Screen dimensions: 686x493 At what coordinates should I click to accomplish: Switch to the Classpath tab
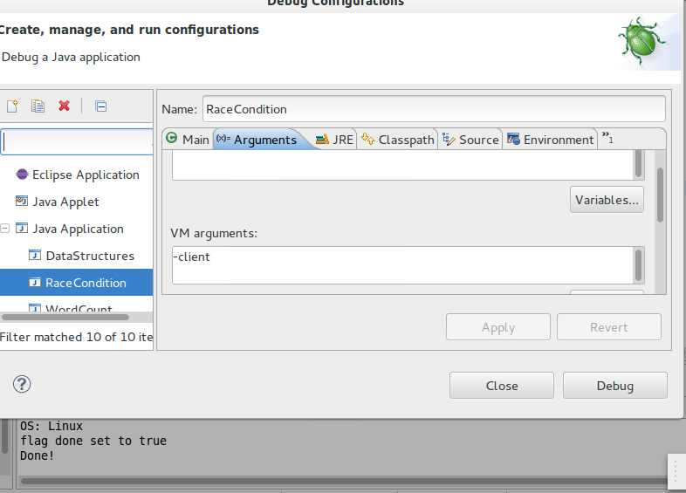point(398,140)
